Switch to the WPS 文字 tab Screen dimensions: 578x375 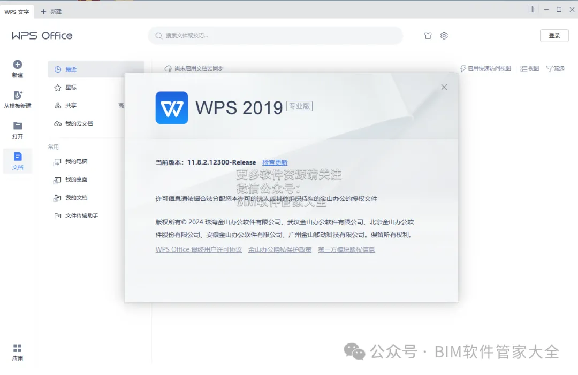coord(17,12)
